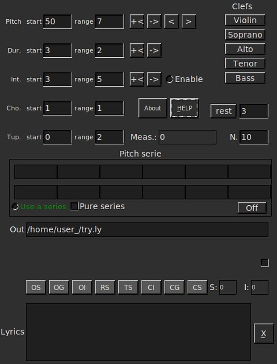Open the About dialog
Image resolution: width=277 pixels, height=364 pixels.
click(x=153, y=108)
